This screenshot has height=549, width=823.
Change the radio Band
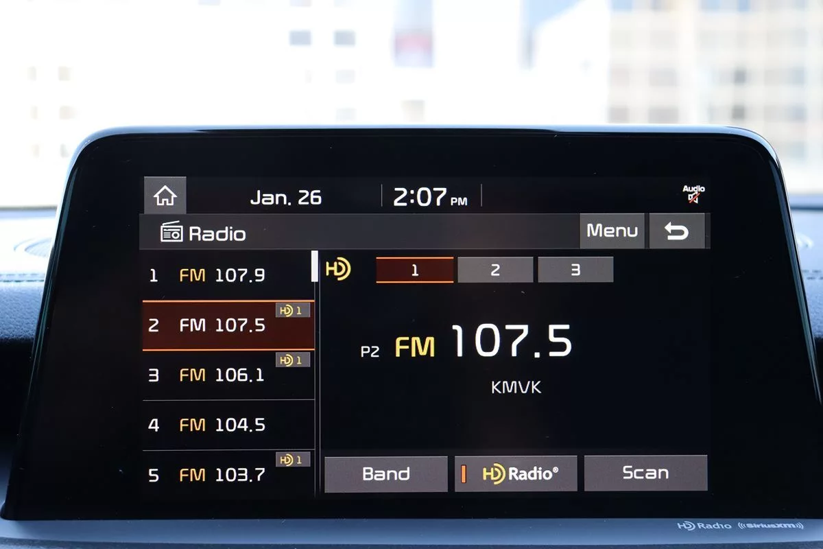pyautogui.click(x=385, y=474)
